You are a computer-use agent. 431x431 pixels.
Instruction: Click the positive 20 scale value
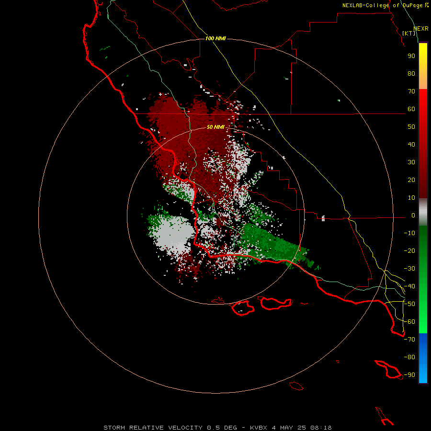(x=411, y=180)
